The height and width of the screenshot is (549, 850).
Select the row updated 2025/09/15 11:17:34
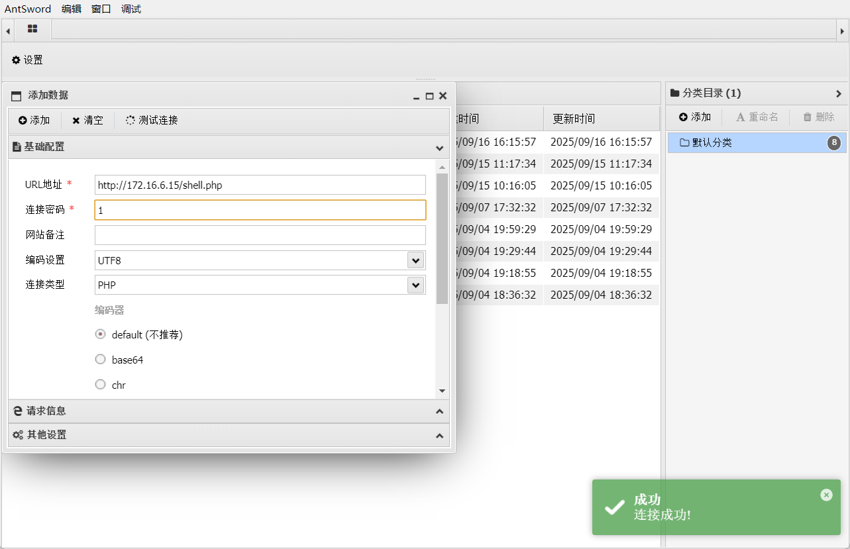click(x=557, y=164)
